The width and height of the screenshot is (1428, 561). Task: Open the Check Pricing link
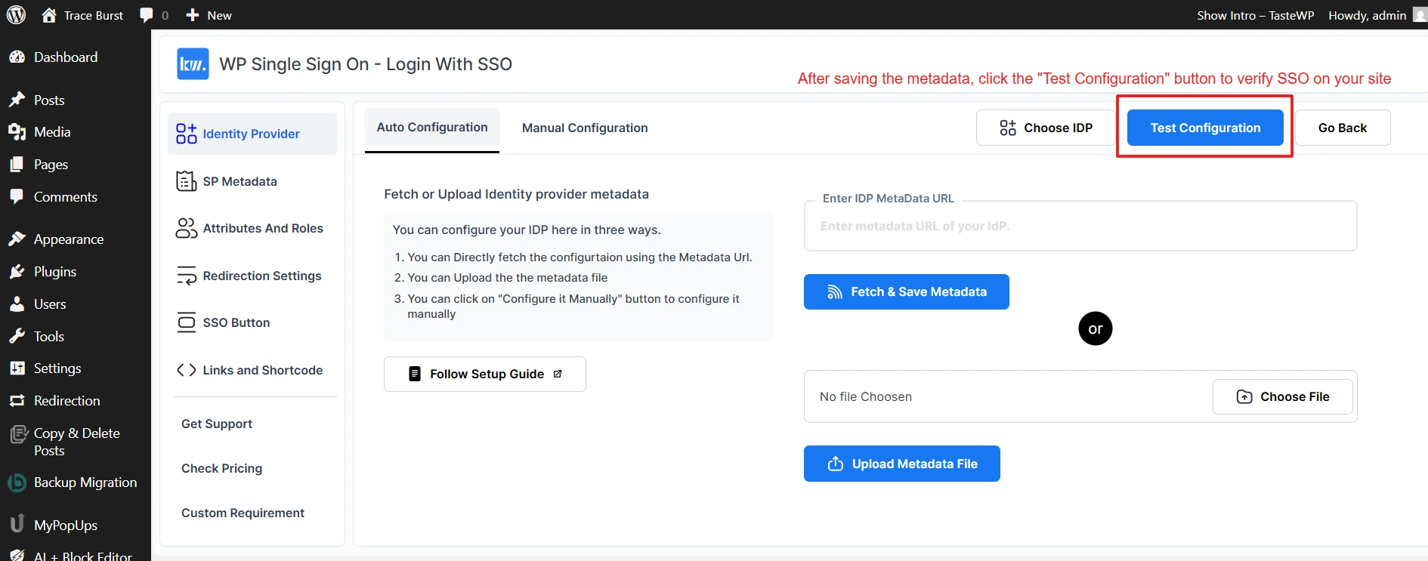(222, 468)
